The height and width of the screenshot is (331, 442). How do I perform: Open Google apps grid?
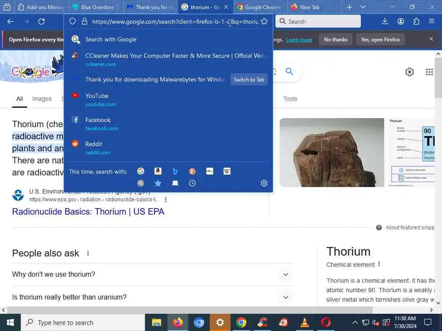(429, 72)
